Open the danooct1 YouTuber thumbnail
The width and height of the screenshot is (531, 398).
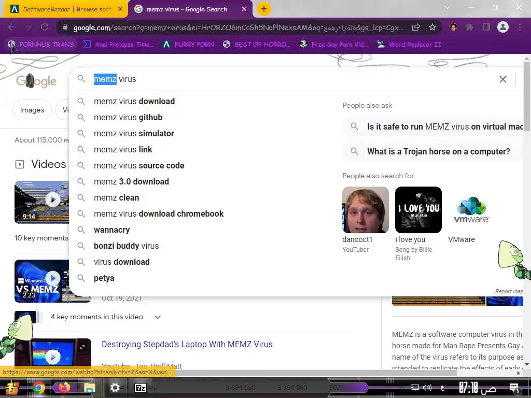(x=366, y=210)
